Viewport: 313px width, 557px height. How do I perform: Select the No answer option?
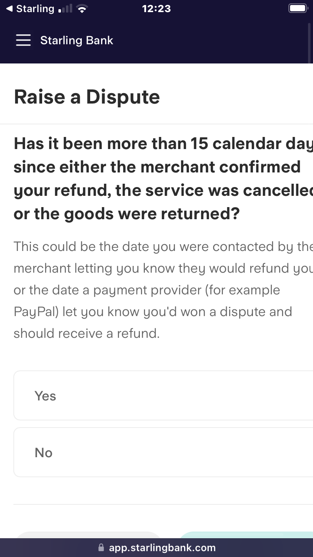[163, 452]
